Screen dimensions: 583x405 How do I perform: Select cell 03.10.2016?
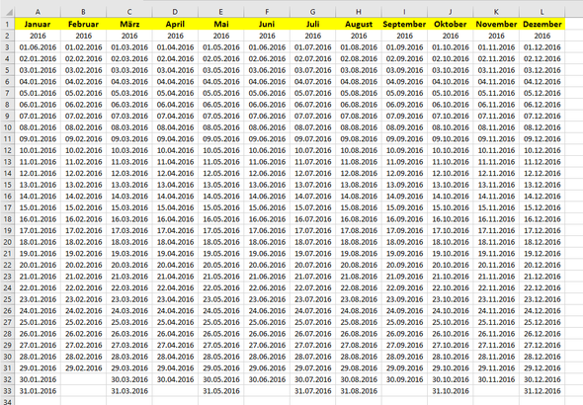(451, 70)
